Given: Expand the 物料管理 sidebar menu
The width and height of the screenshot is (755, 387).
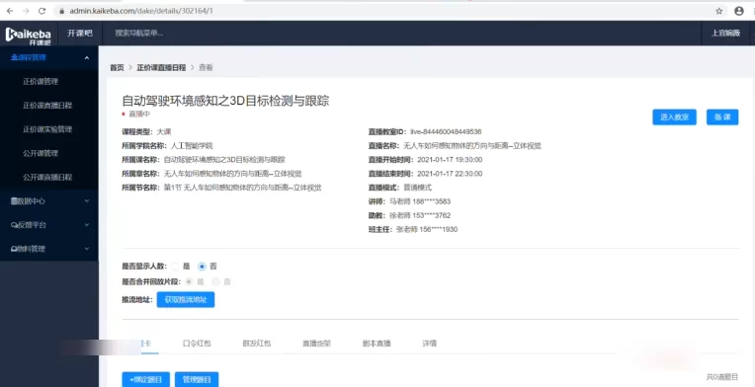Looking at the screenshot, I should coord(87,249).
